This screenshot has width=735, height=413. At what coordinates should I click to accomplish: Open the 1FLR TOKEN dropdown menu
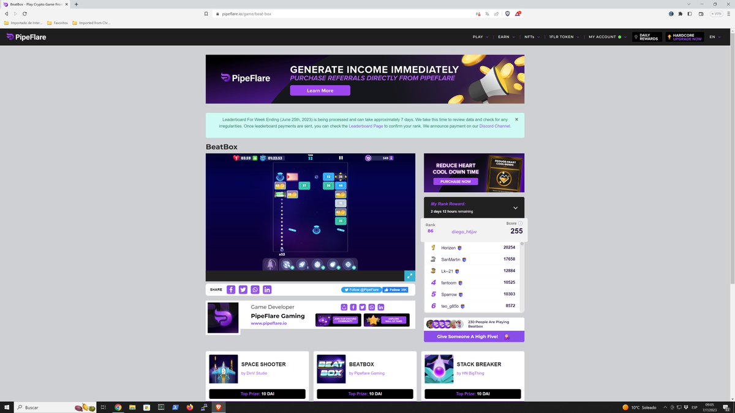pos(564,37)
